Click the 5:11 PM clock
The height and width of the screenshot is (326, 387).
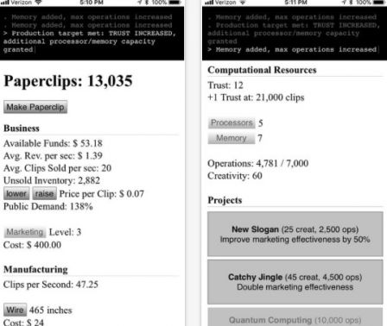pyautogui.click(x=296, y=3)
